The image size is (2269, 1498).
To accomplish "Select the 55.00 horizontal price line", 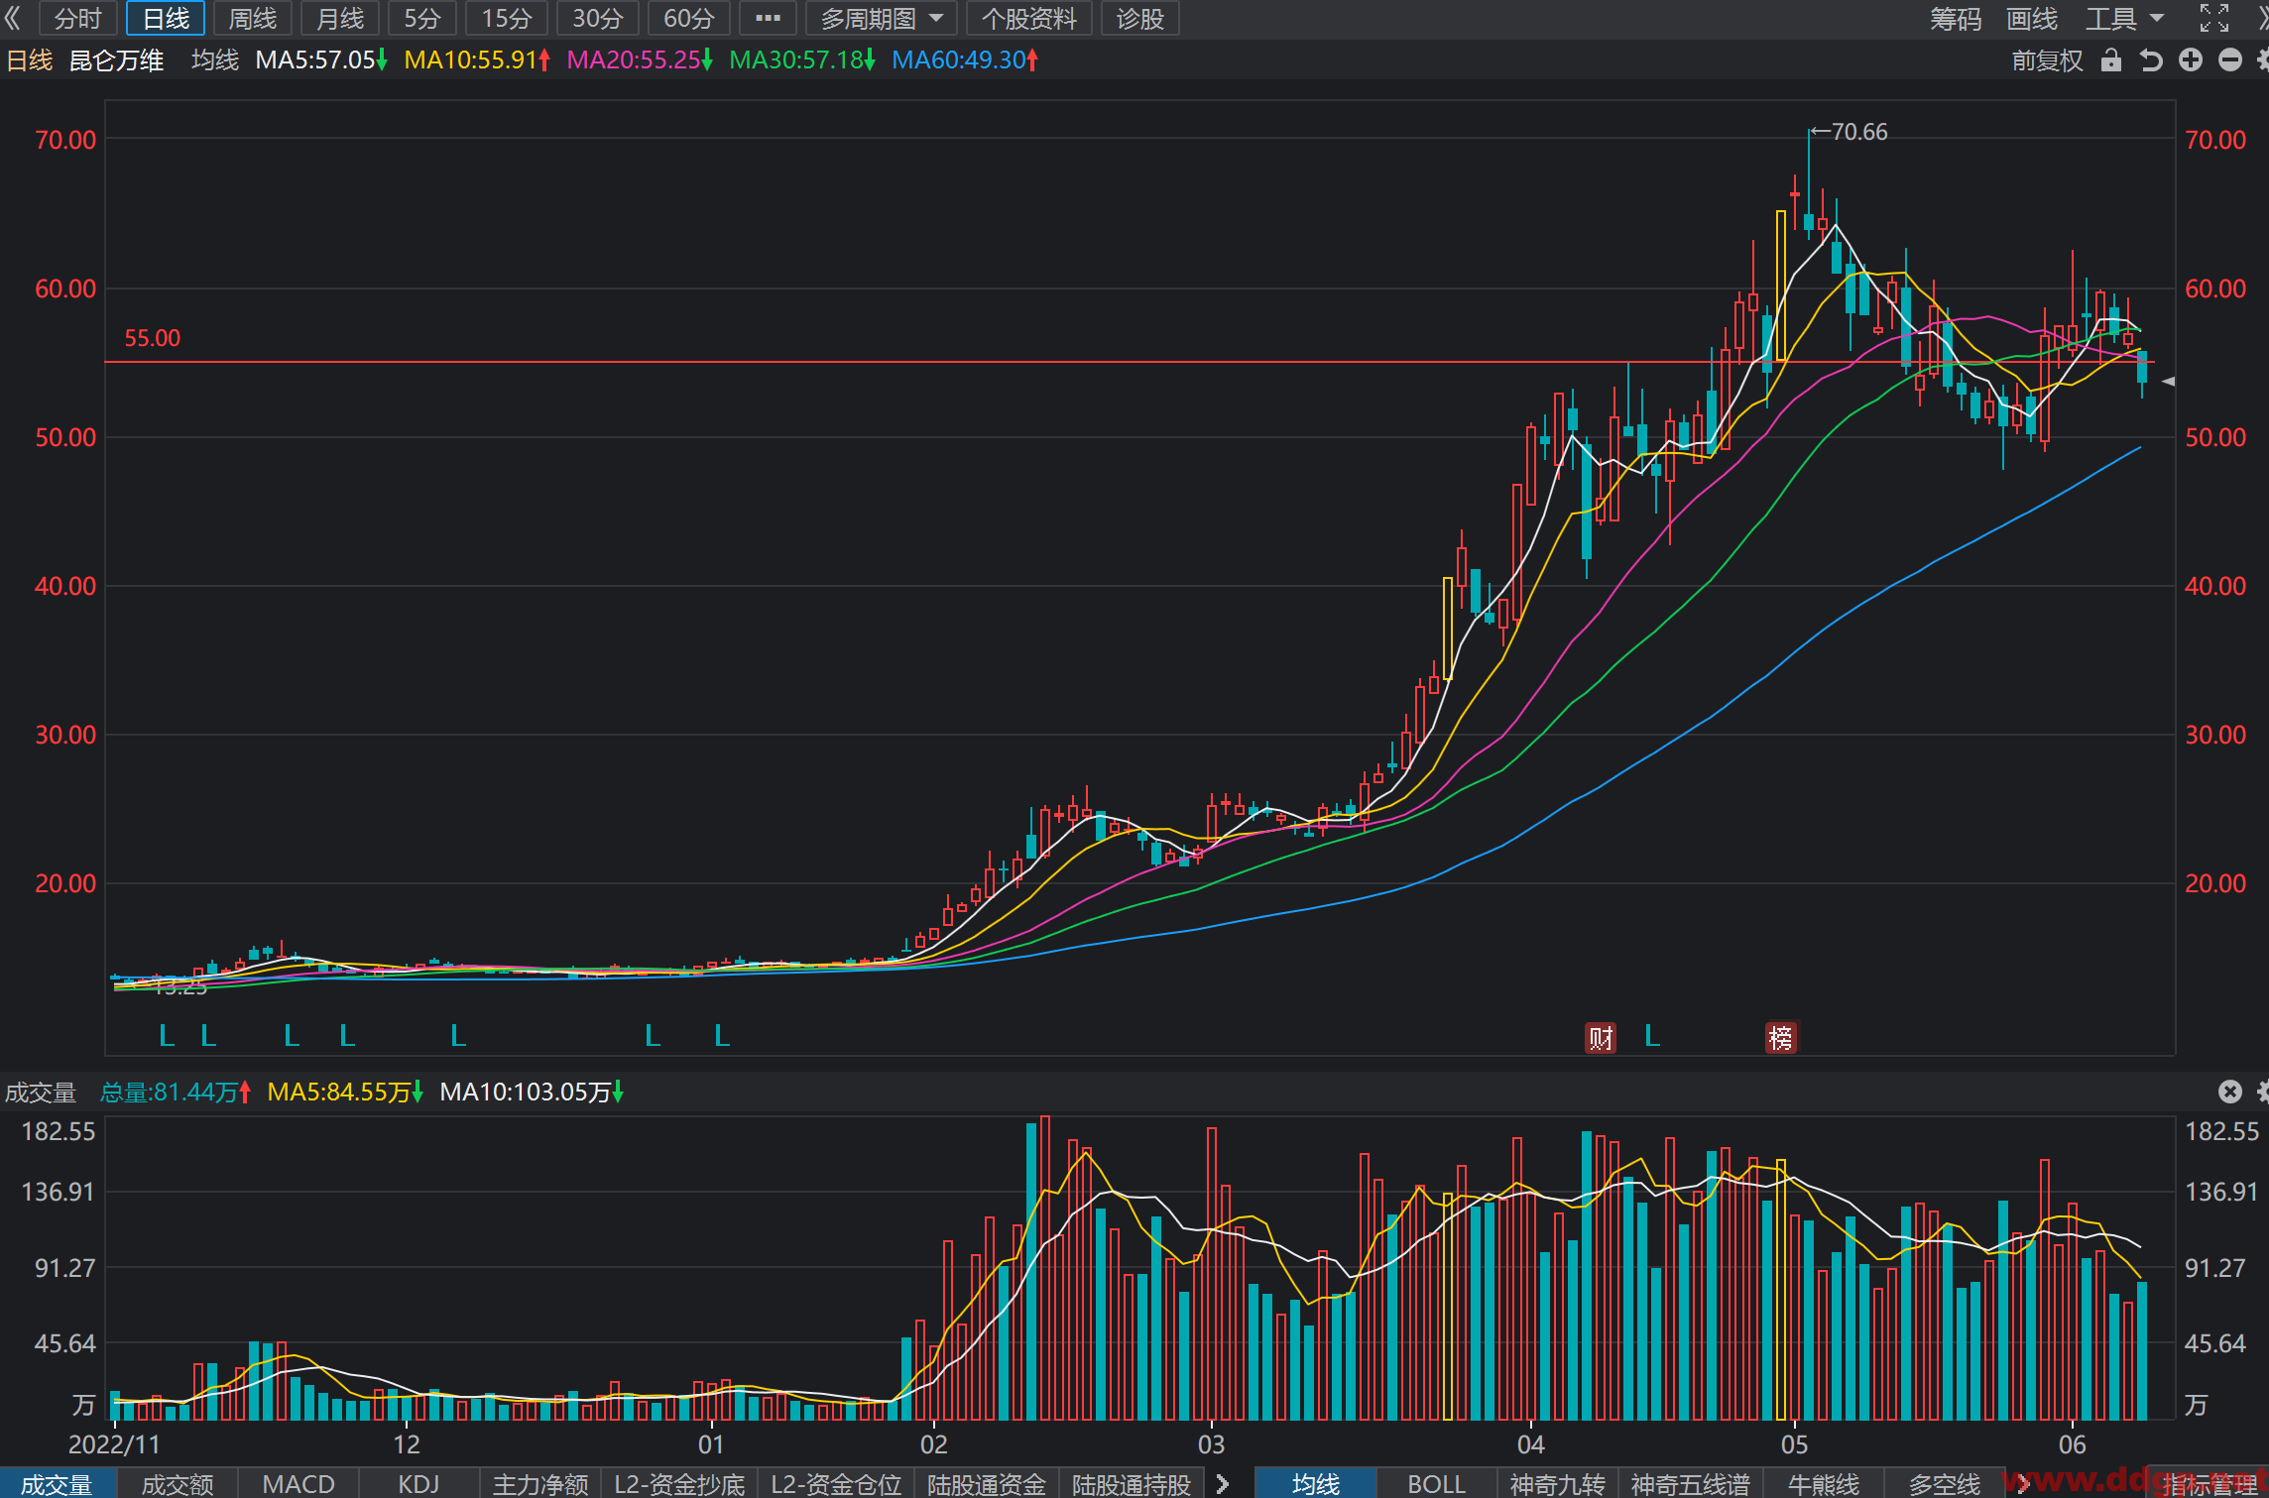I will pos(1131,362).
